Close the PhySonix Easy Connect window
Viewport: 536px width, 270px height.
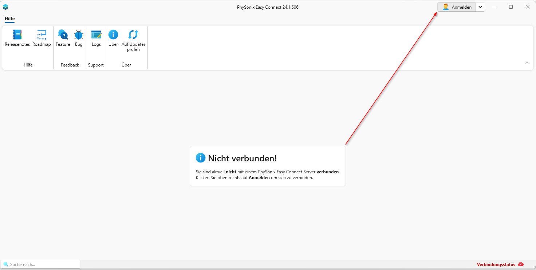[527, 7]
